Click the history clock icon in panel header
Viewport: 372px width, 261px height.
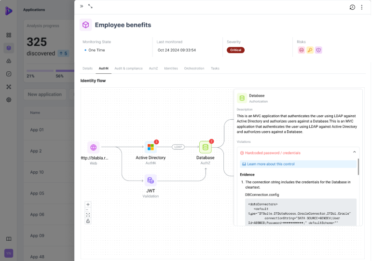[x=352, y=7]
